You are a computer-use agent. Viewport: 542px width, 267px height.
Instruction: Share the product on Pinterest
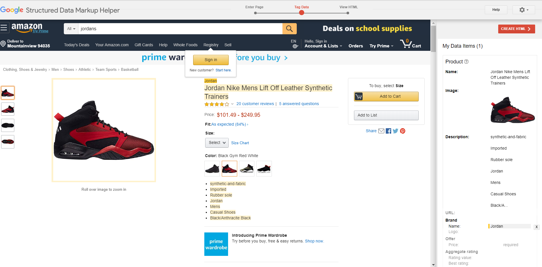(x=403, y=131)
